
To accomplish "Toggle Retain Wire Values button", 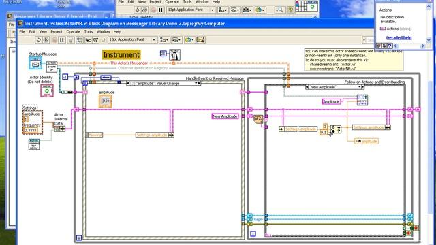I will [x=80, y=40].
